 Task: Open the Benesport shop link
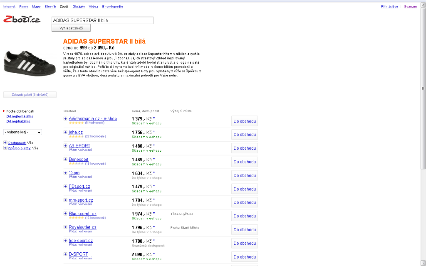79,159
